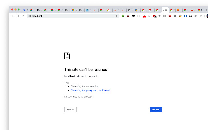
Task: Switch to the blue square bird icon tab
Action: point(87,10)
